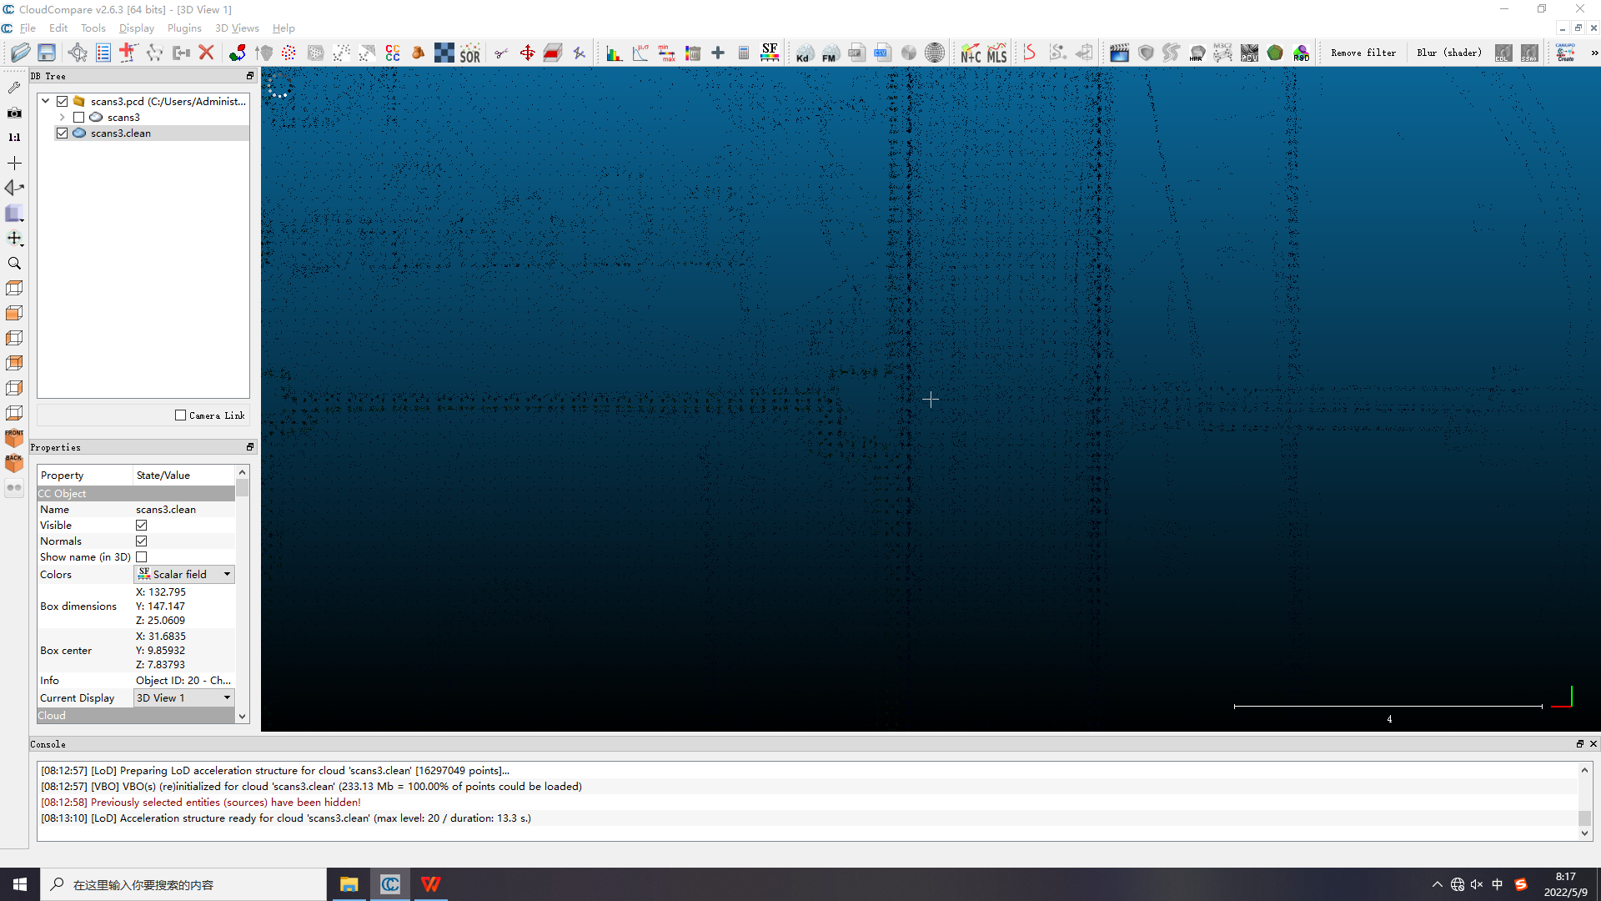1601x901 pixels.
Task: Click the SOR outlier removal tool
Action: tap(469, 52)
